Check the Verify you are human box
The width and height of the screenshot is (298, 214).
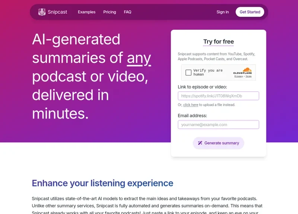188,72
